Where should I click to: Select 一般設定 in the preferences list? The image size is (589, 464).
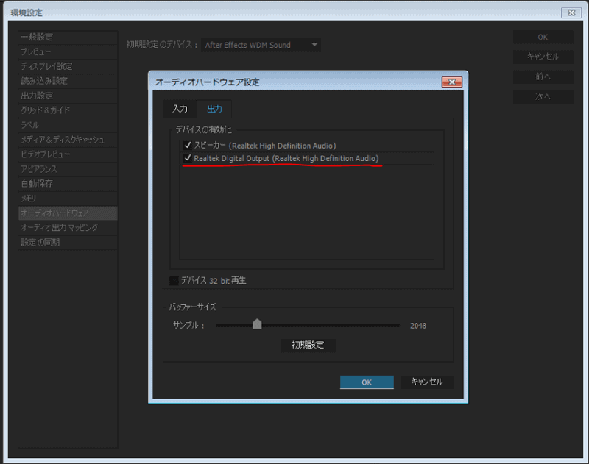37,37
